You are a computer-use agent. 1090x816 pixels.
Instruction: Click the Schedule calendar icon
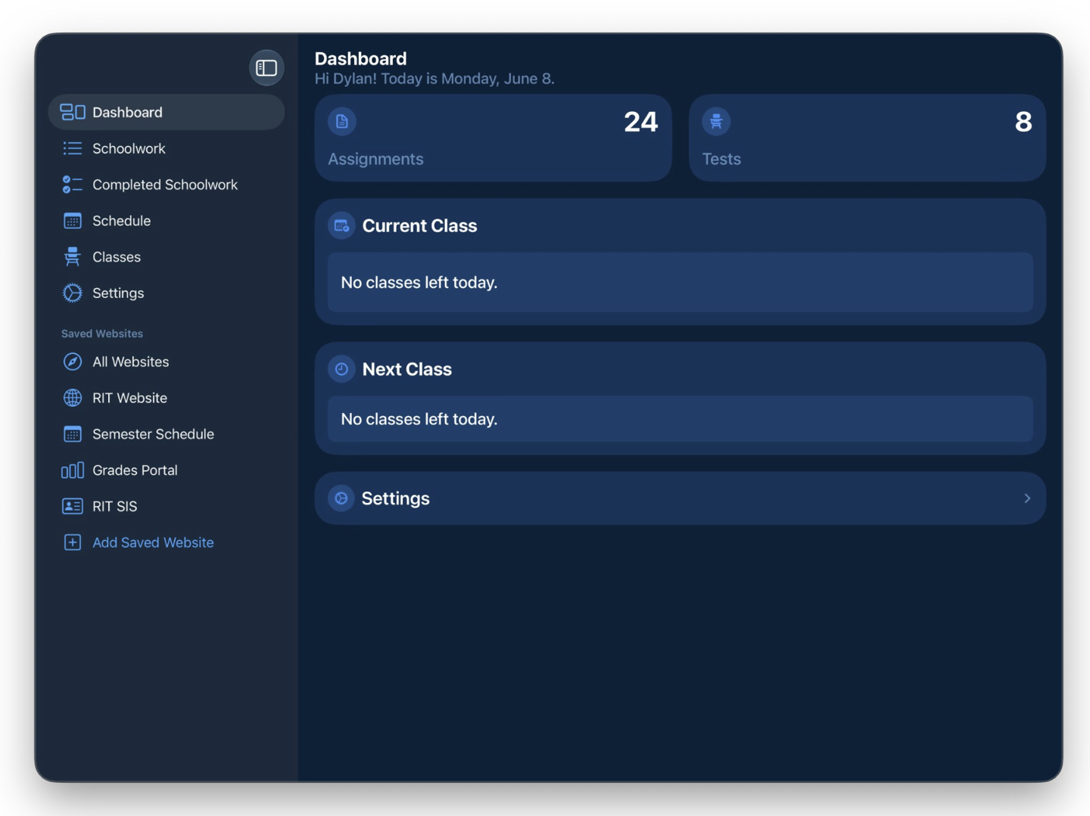pos(73,221)
